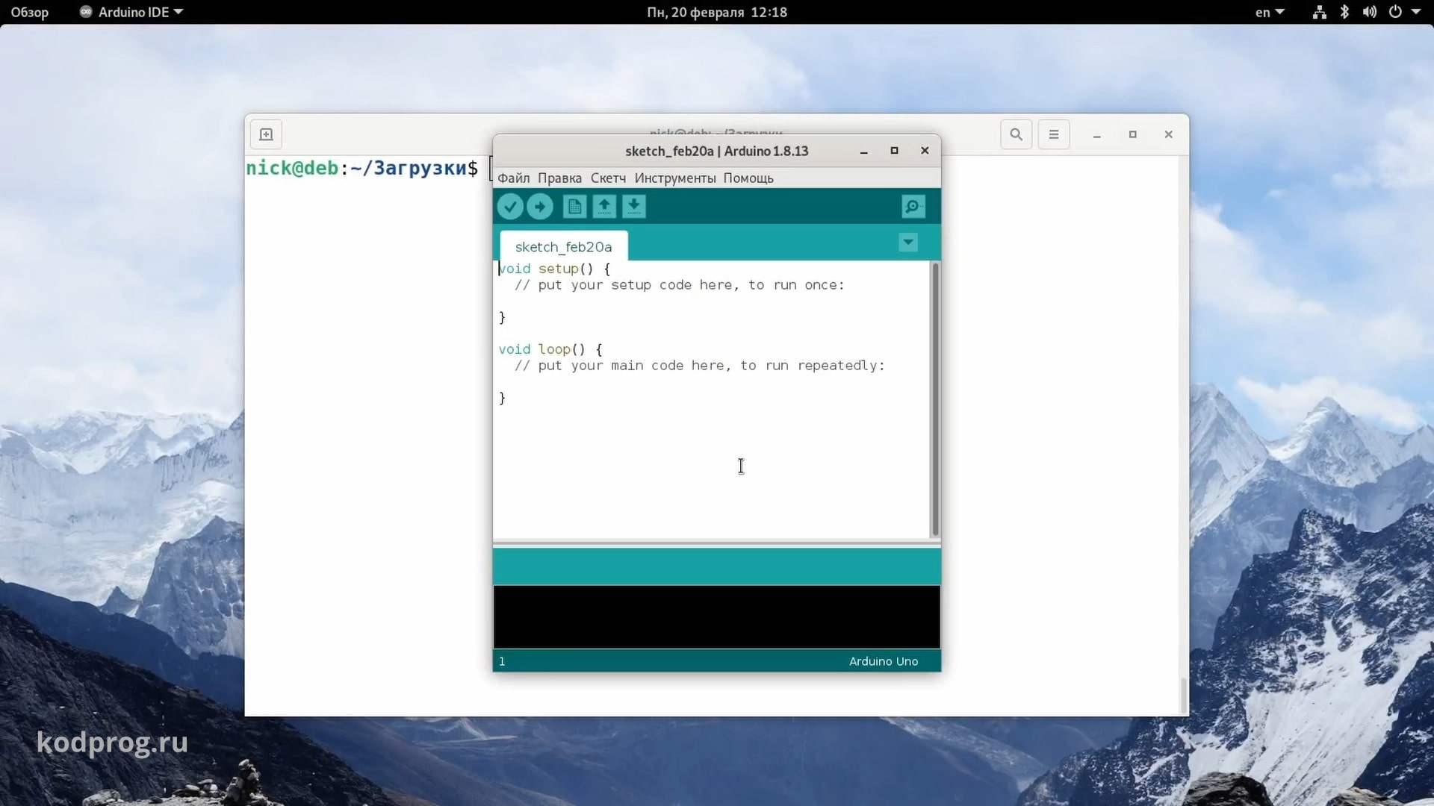Click the Arduino window title text
Screen dimensions: 1434x806
click(716, 151)
